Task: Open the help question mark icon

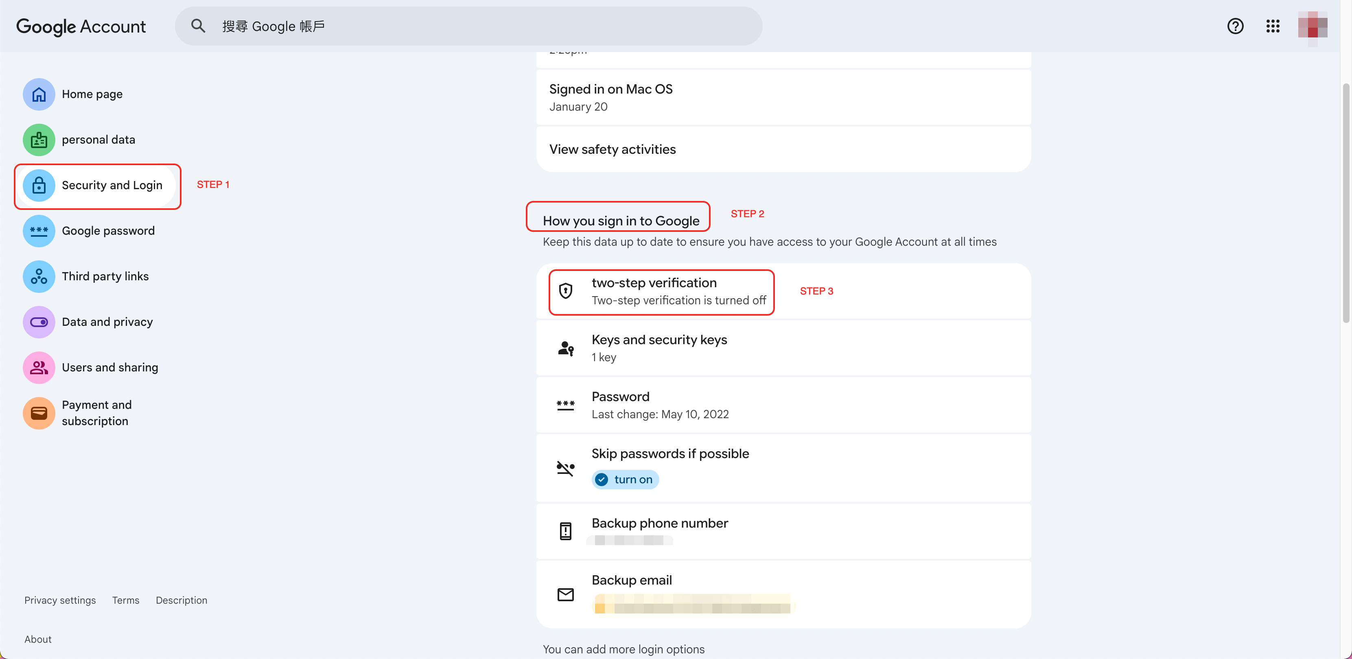Action: [1235, 26]
